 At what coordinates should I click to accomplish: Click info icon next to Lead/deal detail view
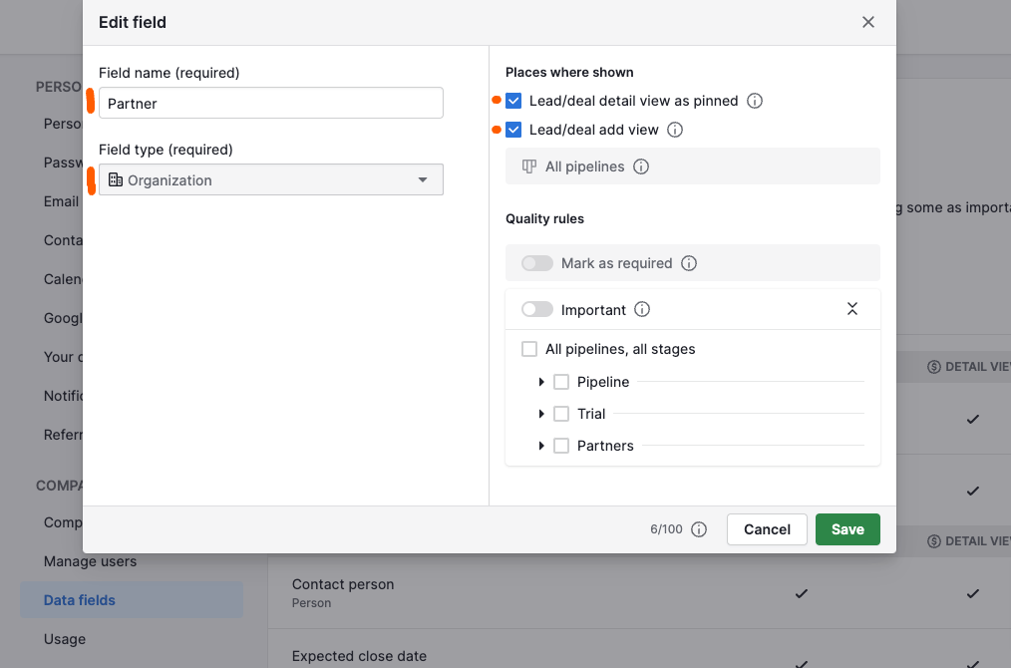tap(755, 101)
